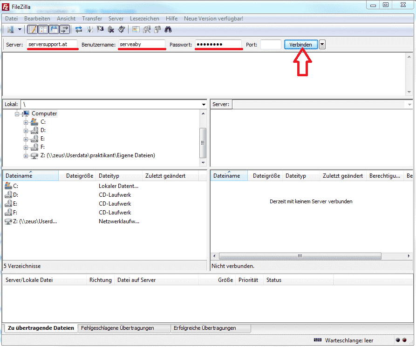Open the Lokal path dropdown
Viewport: 416px width, 347px height.
204,105
